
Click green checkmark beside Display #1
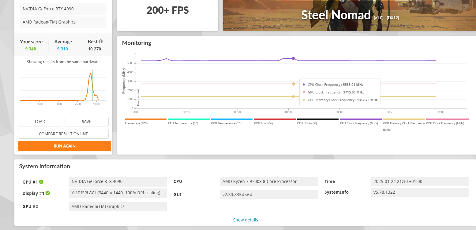(48, 193)
